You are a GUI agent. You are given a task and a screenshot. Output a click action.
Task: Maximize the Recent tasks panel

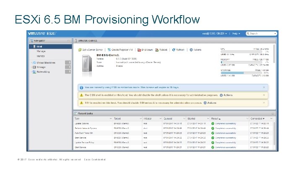click(x=273, y=113)
